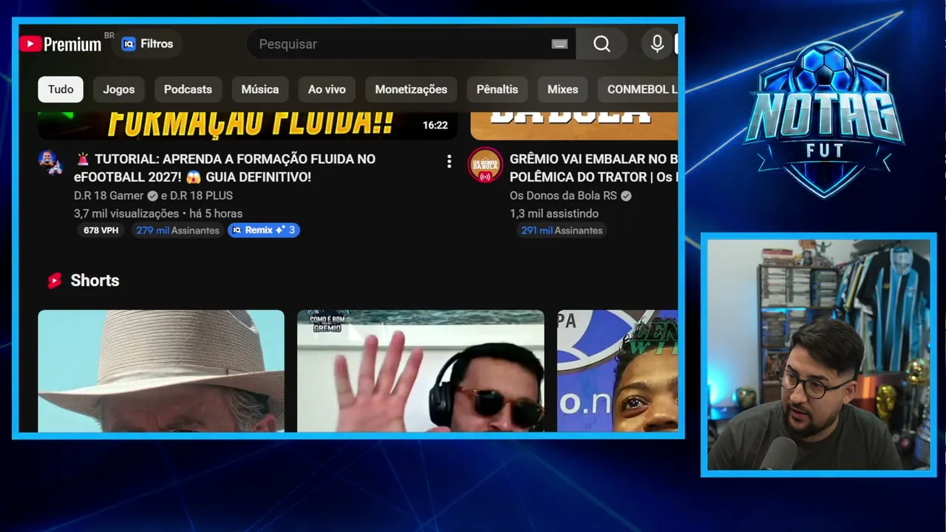Open the Short with the straw hat man

point(161,371)
